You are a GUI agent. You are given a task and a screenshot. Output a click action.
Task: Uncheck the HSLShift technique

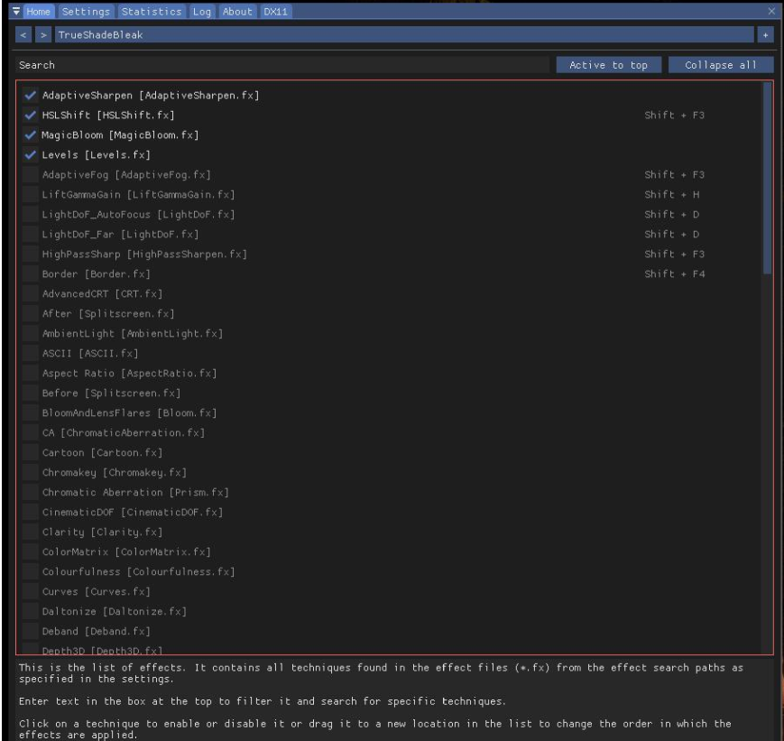32,116
